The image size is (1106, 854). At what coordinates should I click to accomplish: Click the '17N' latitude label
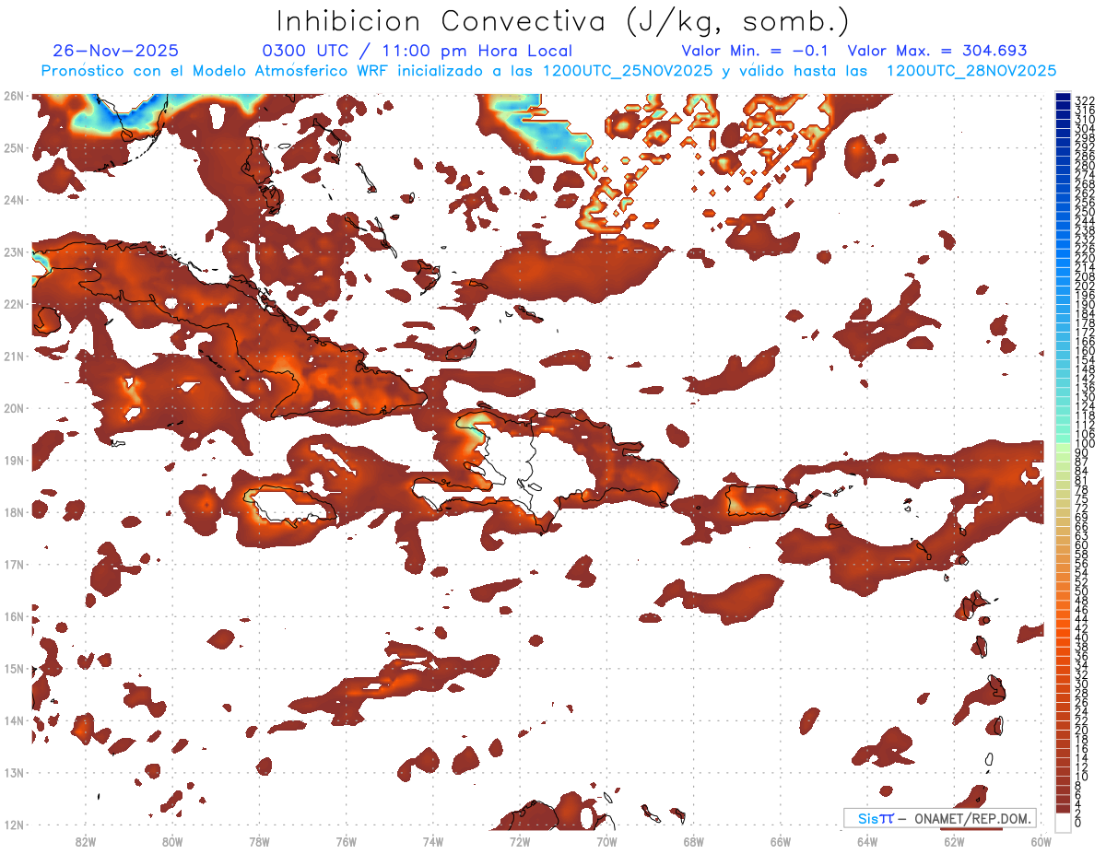[14, 564]
